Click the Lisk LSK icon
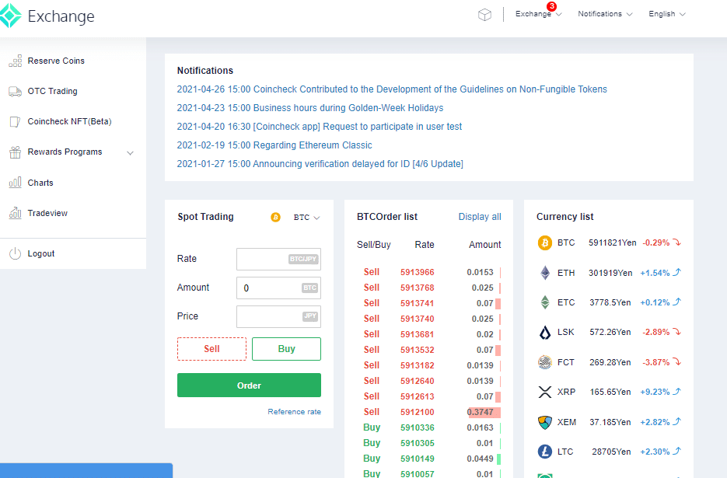The height and width of the screenshot is (478, 727). [x=545, y=333]
